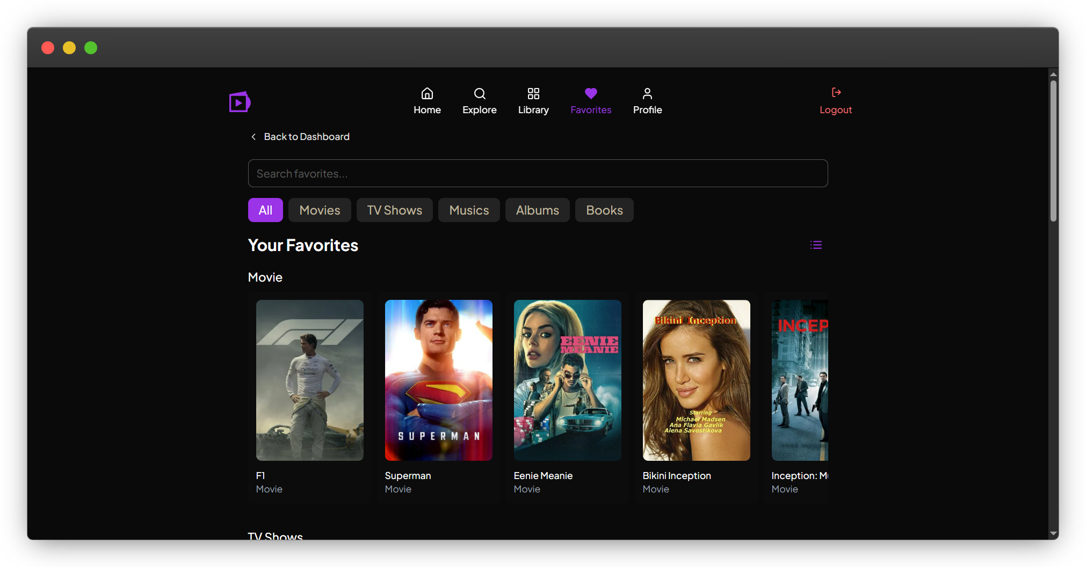Open the Profile page
1086x567 pixels.
(647, 101)
